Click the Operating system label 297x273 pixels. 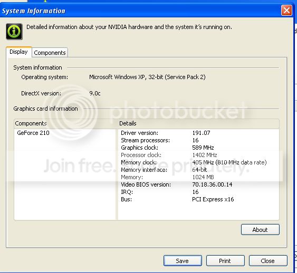44,77
